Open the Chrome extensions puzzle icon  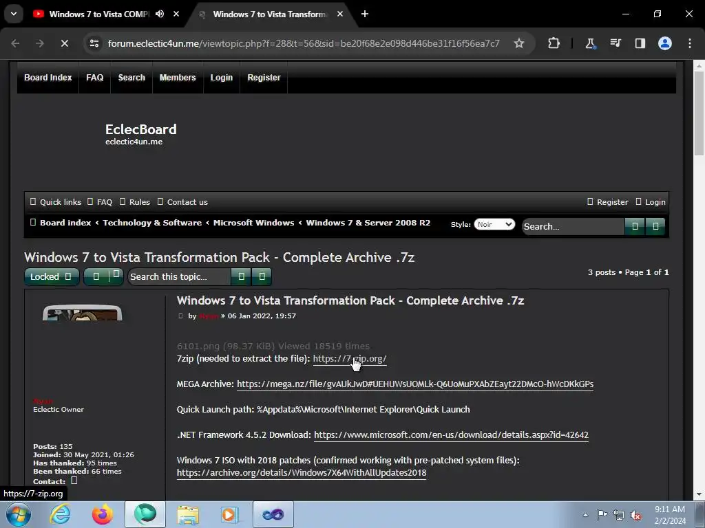click(x=554, y=43)
